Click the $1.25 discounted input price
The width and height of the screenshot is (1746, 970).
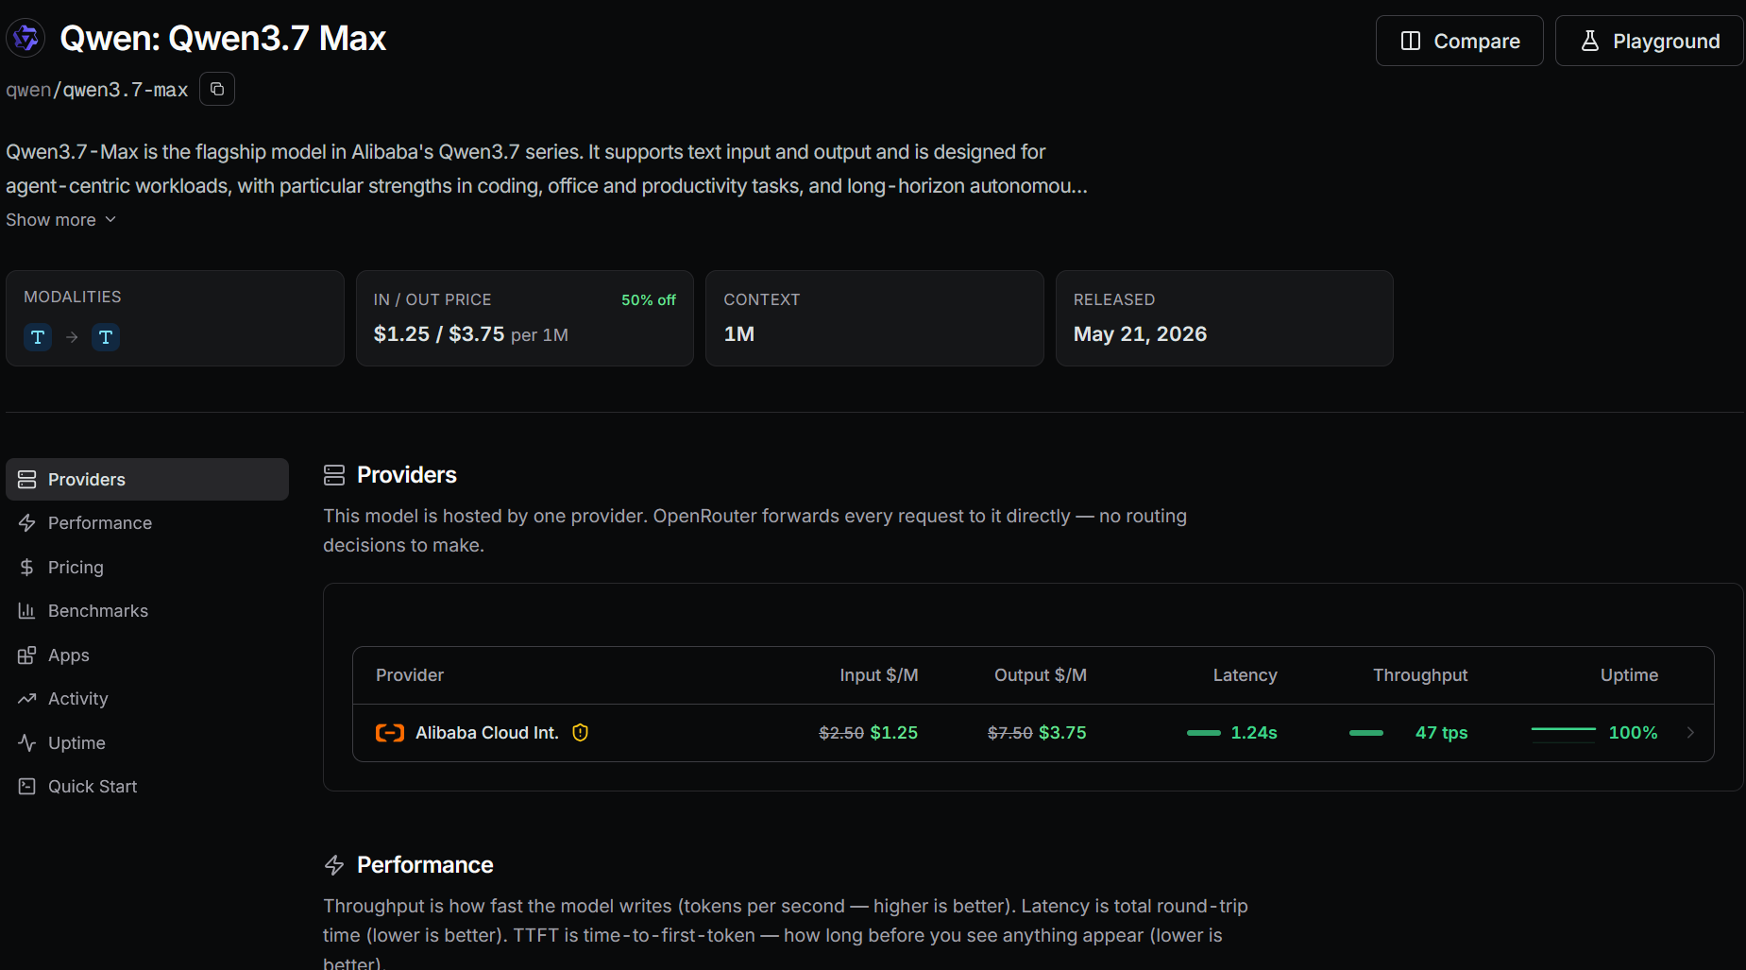click(893, 733)
